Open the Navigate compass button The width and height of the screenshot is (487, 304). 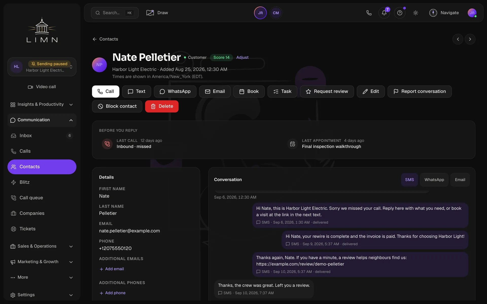[444, 13]
